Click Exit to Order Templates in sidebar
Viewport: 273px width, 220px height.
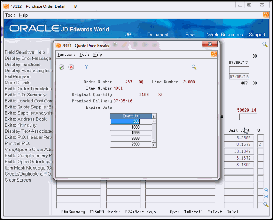pyautogui.click(x=28, y=89)
